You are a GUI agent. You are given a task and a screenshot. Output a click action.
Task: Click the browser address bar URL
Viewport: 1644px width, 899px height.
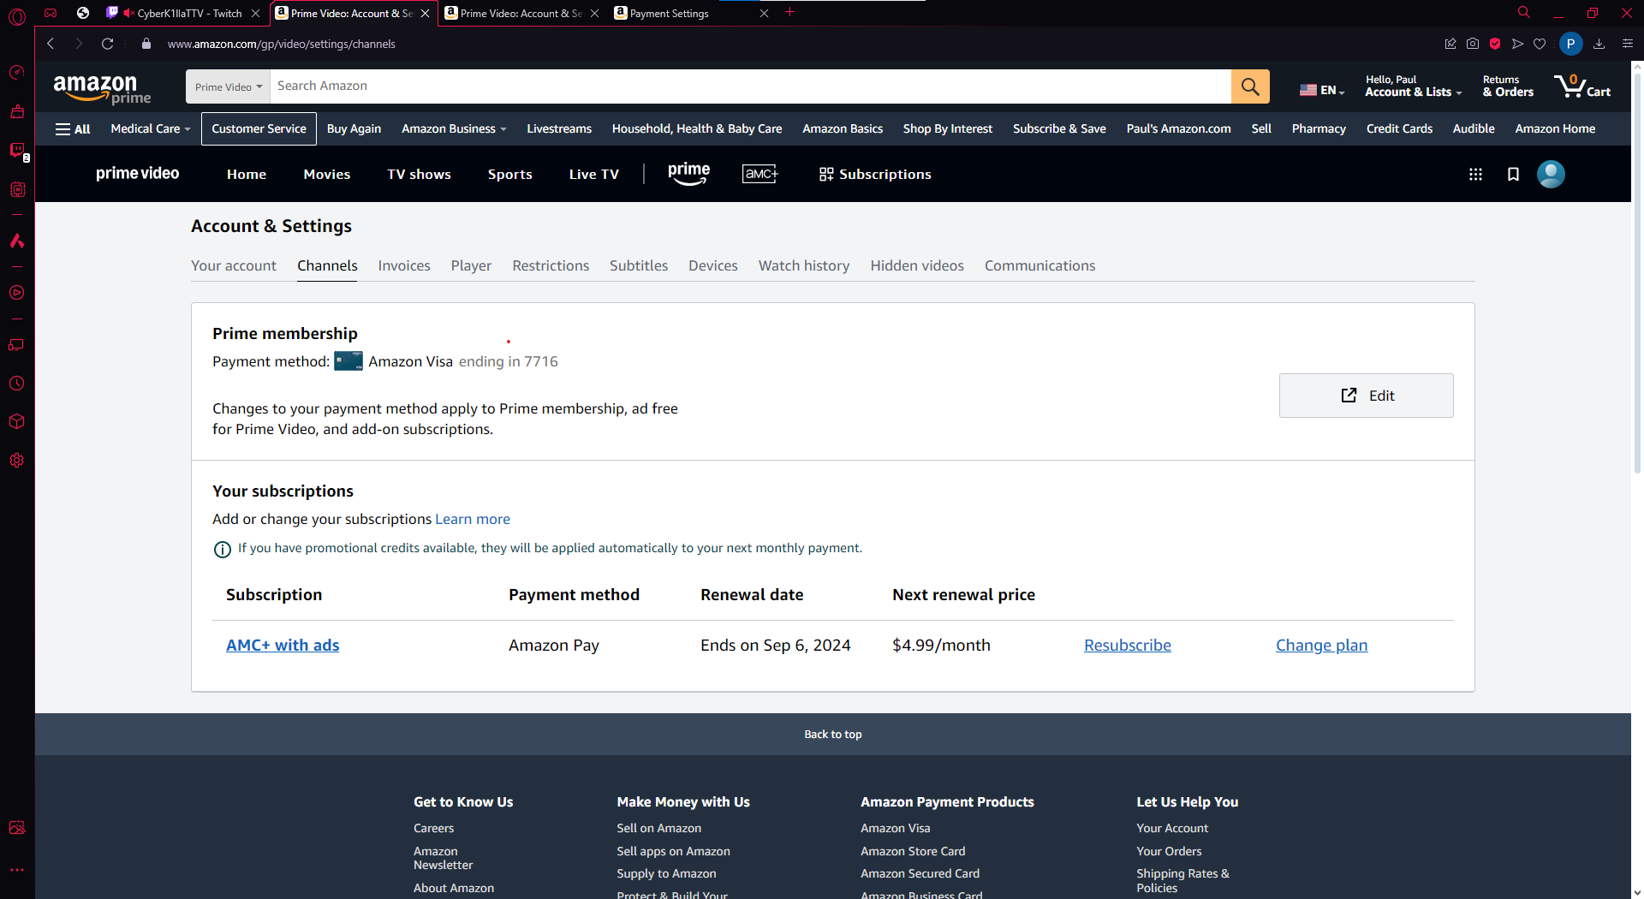click(x=281, y=44)
